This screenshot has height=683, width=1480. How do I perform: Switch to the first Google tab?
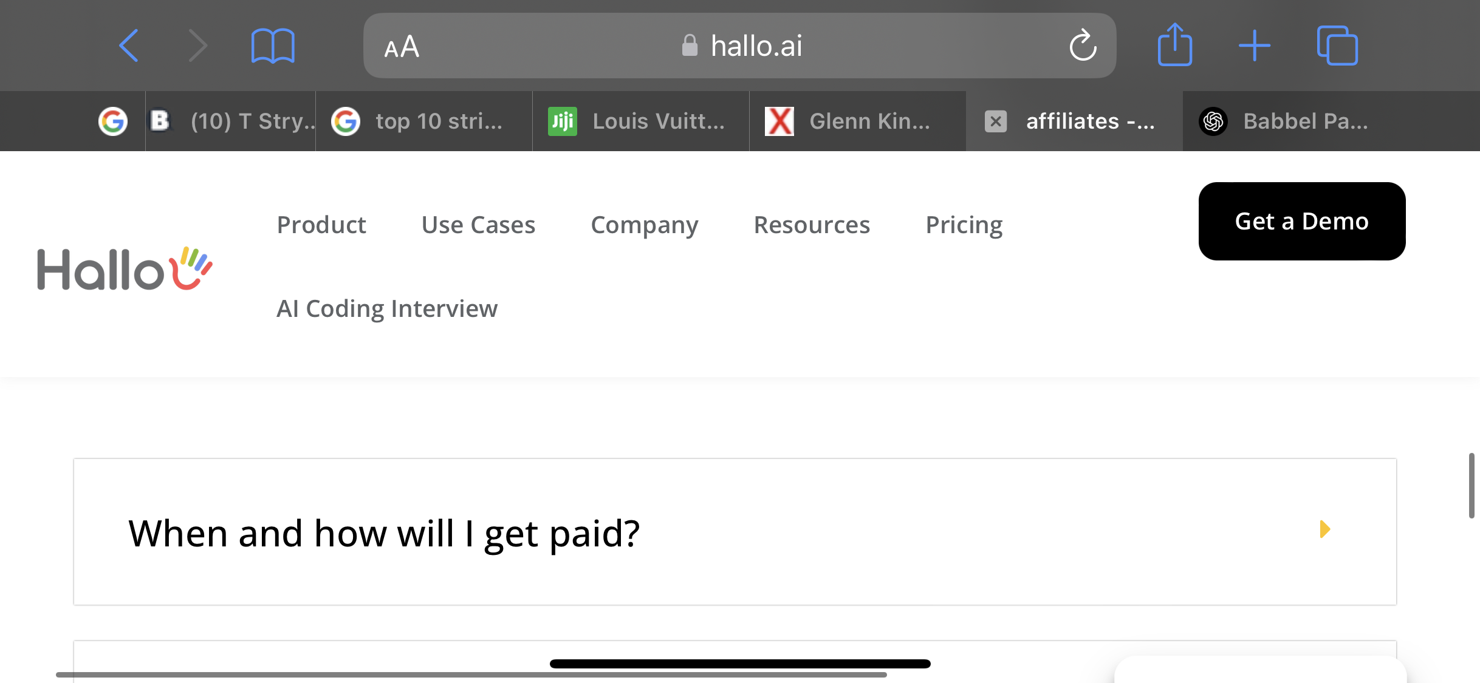[113, 121]
